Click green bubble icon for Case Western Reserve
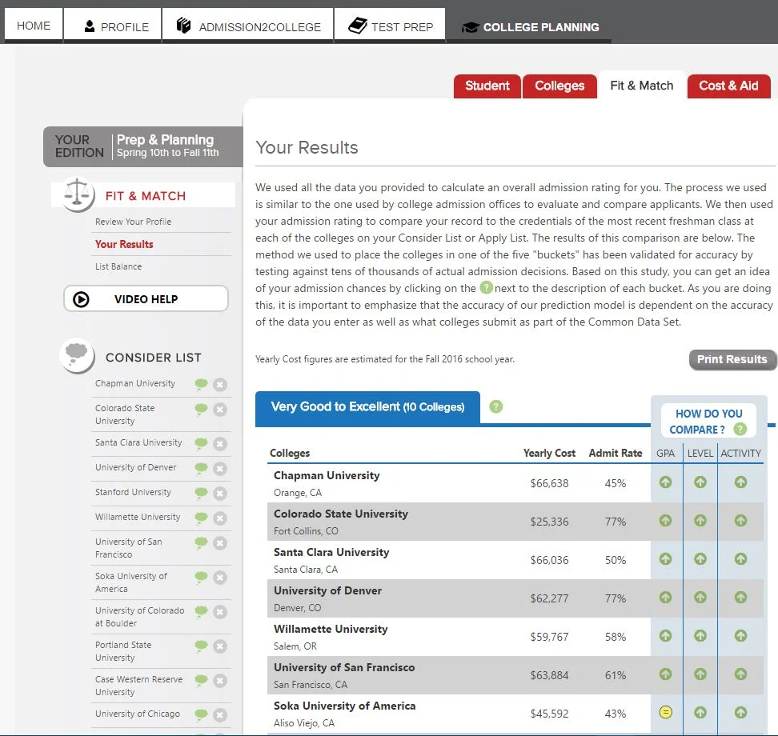Viewport: 778px width, 736px height. tap(201, 681)
